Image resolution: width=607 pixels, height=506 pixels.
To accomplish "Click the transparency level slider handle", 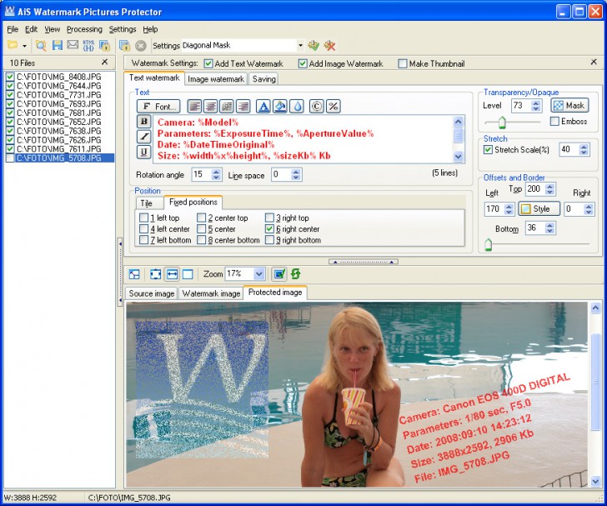I will coord(502,122).
